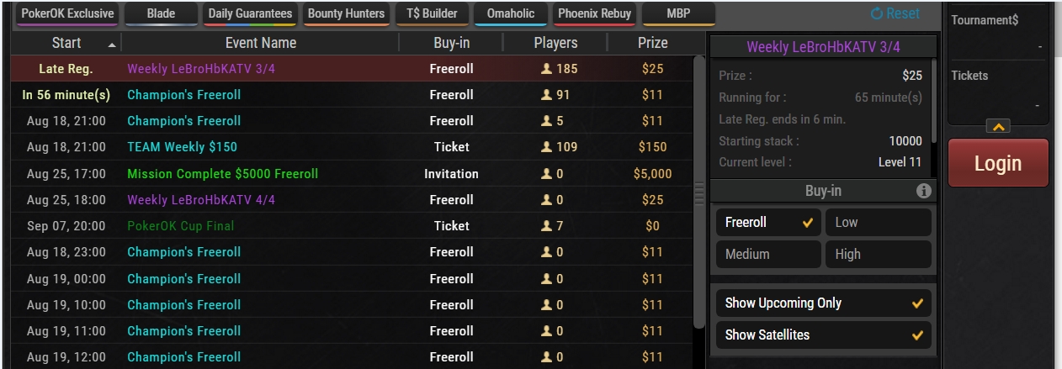Sort tournaments by Prize column header
This screenshot has height=369, width=1062.
[x=652, y=43]
